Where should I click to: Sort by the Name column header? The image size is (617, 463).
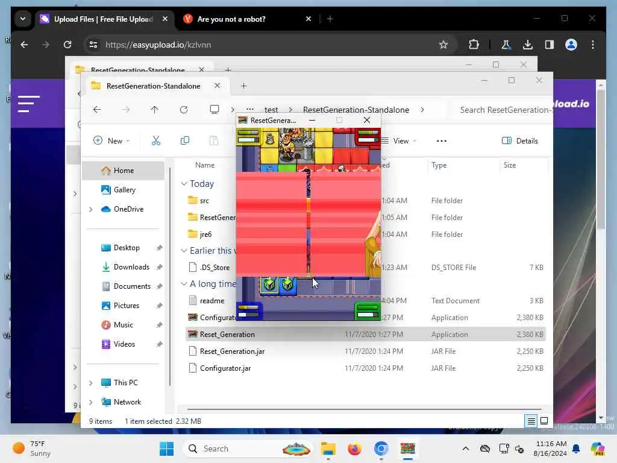pyautogui.click(x=205, y=165)
